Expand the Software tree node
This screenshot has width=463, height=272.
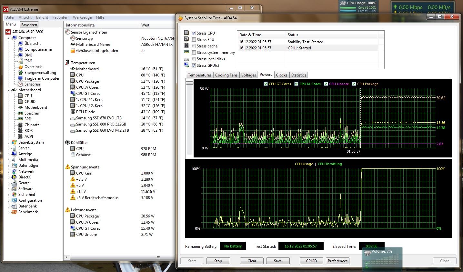(9, 189)
